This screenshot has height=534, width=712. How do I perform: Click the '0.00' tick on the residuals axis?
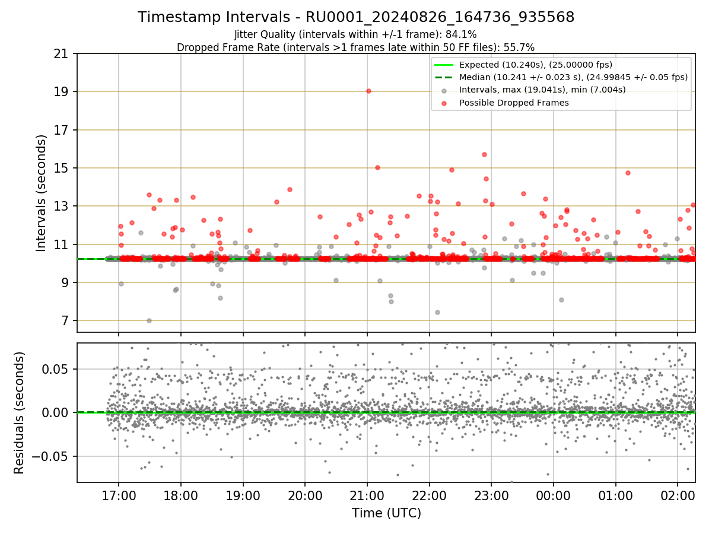tap(57, 412)
